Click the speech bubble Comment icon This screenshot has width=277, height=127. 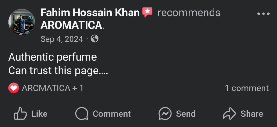pos(82,114)
